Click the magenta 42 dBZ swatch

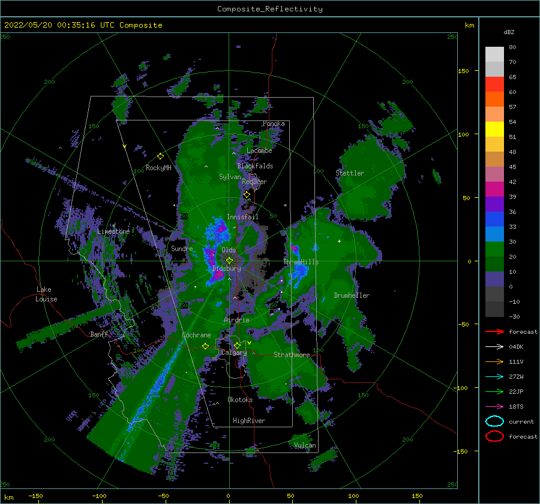494,189
